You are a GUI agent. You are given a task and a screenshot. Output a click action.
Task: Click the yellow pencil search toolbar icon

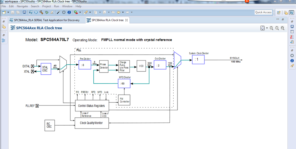[x=86, y=12]
